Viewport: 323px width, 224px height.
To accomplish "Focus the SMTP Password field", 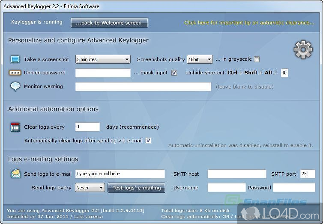I will pos(294,188).
